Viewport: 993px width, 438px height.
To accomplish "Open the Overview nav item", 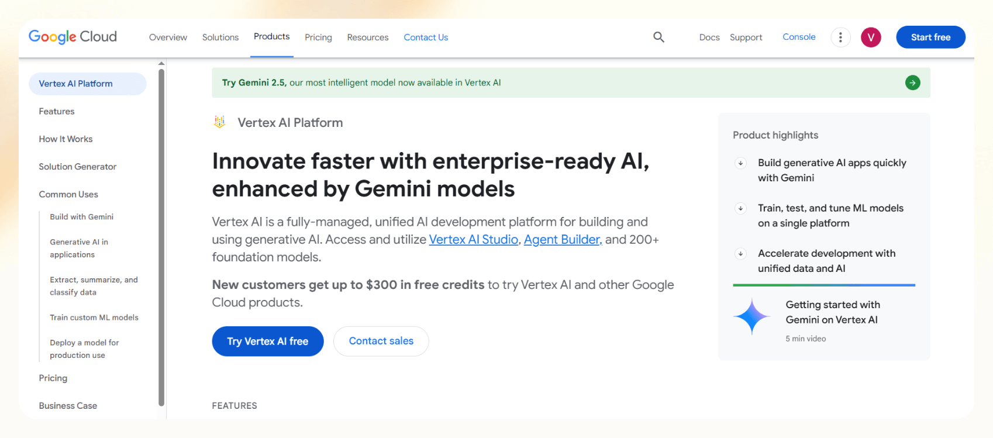I will [x=168, y=37].
